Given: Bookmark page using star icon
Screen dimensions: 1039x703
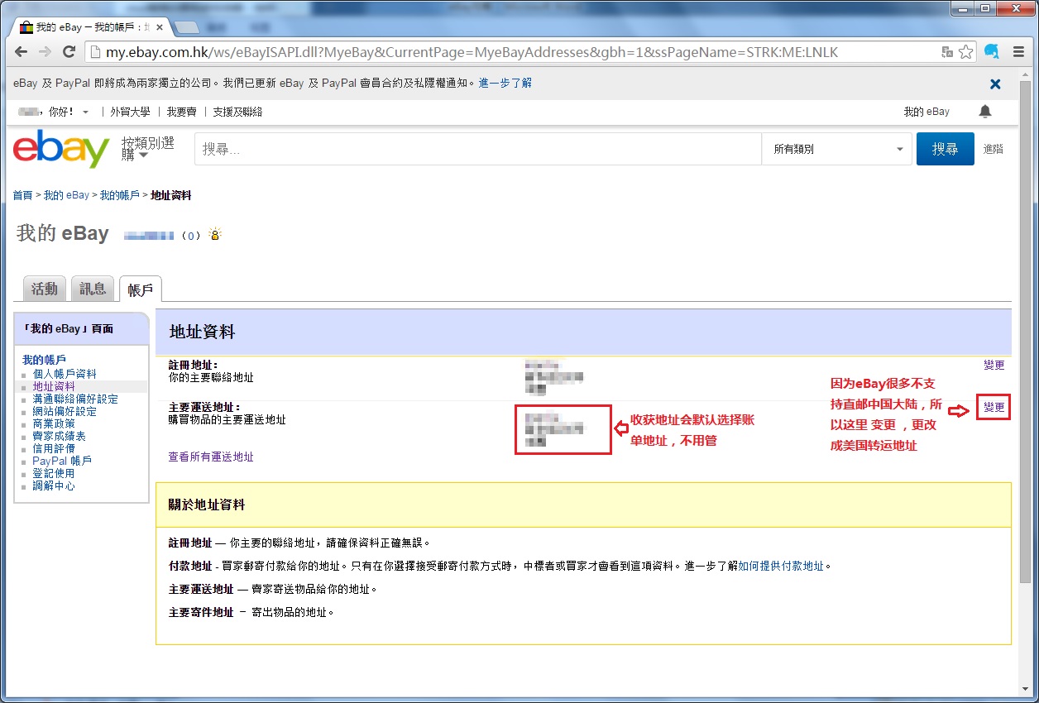Looking at the screenshot, I should click(x=965, y=52).
